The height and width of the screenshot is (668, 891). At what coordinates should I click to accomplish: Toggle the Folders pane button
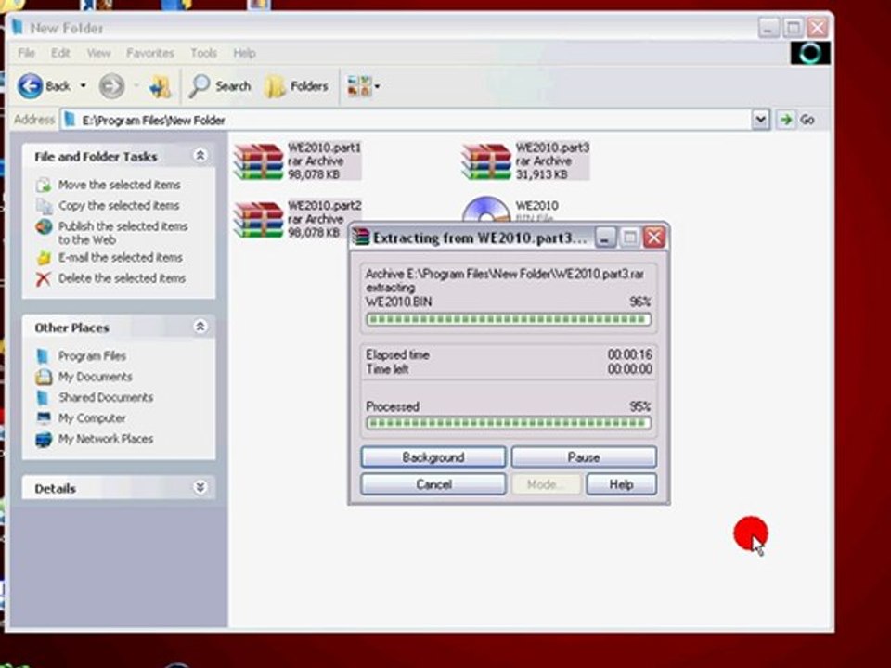[x=298, y=86]
